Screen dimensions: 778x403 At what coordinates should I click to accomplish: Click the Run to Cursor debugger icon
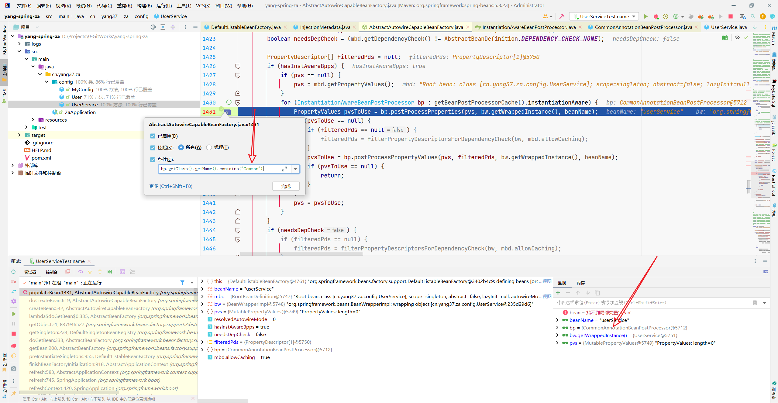coord(110,272)
